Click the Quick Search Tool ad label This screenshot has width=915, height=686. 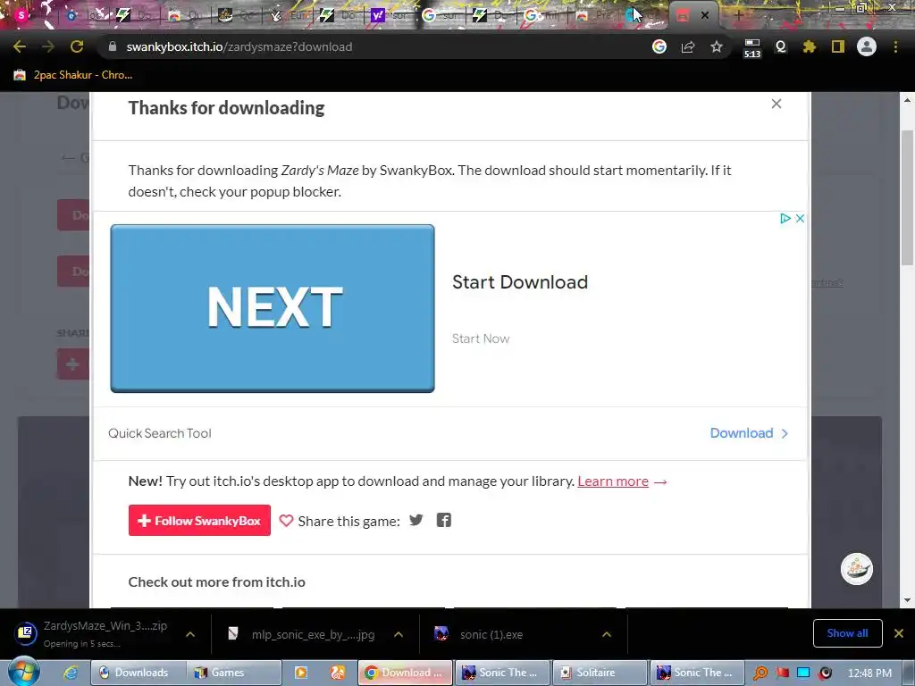point(160,433)
